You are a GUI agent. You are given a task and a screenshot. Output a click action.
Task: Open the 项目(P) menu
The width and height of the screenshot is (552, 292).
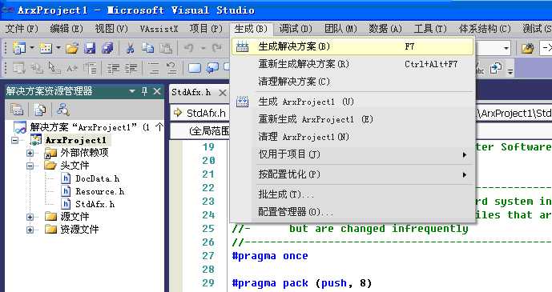pos(206,29)
